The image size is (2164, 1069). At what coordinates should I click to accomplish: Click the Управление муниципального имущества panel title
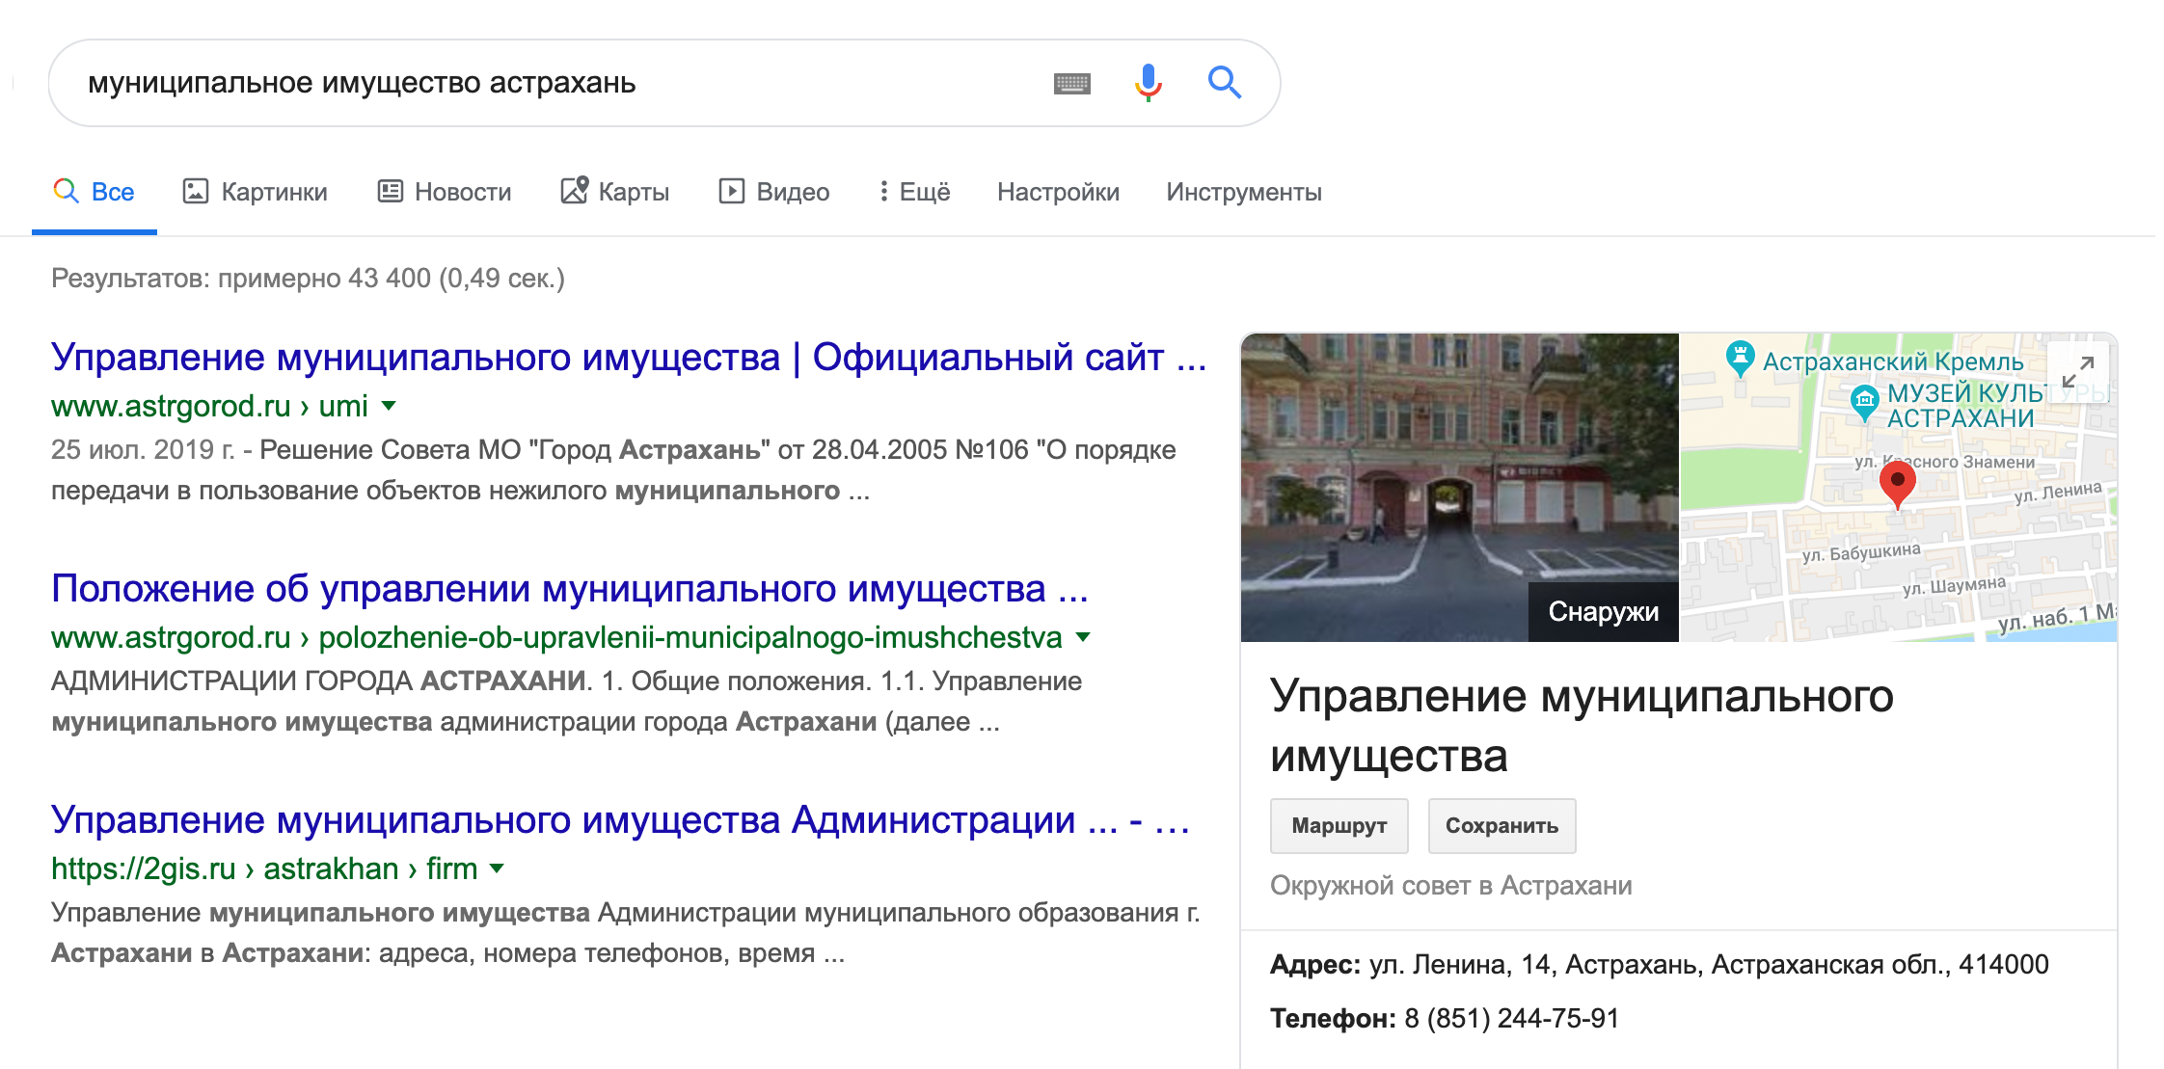1582,725
